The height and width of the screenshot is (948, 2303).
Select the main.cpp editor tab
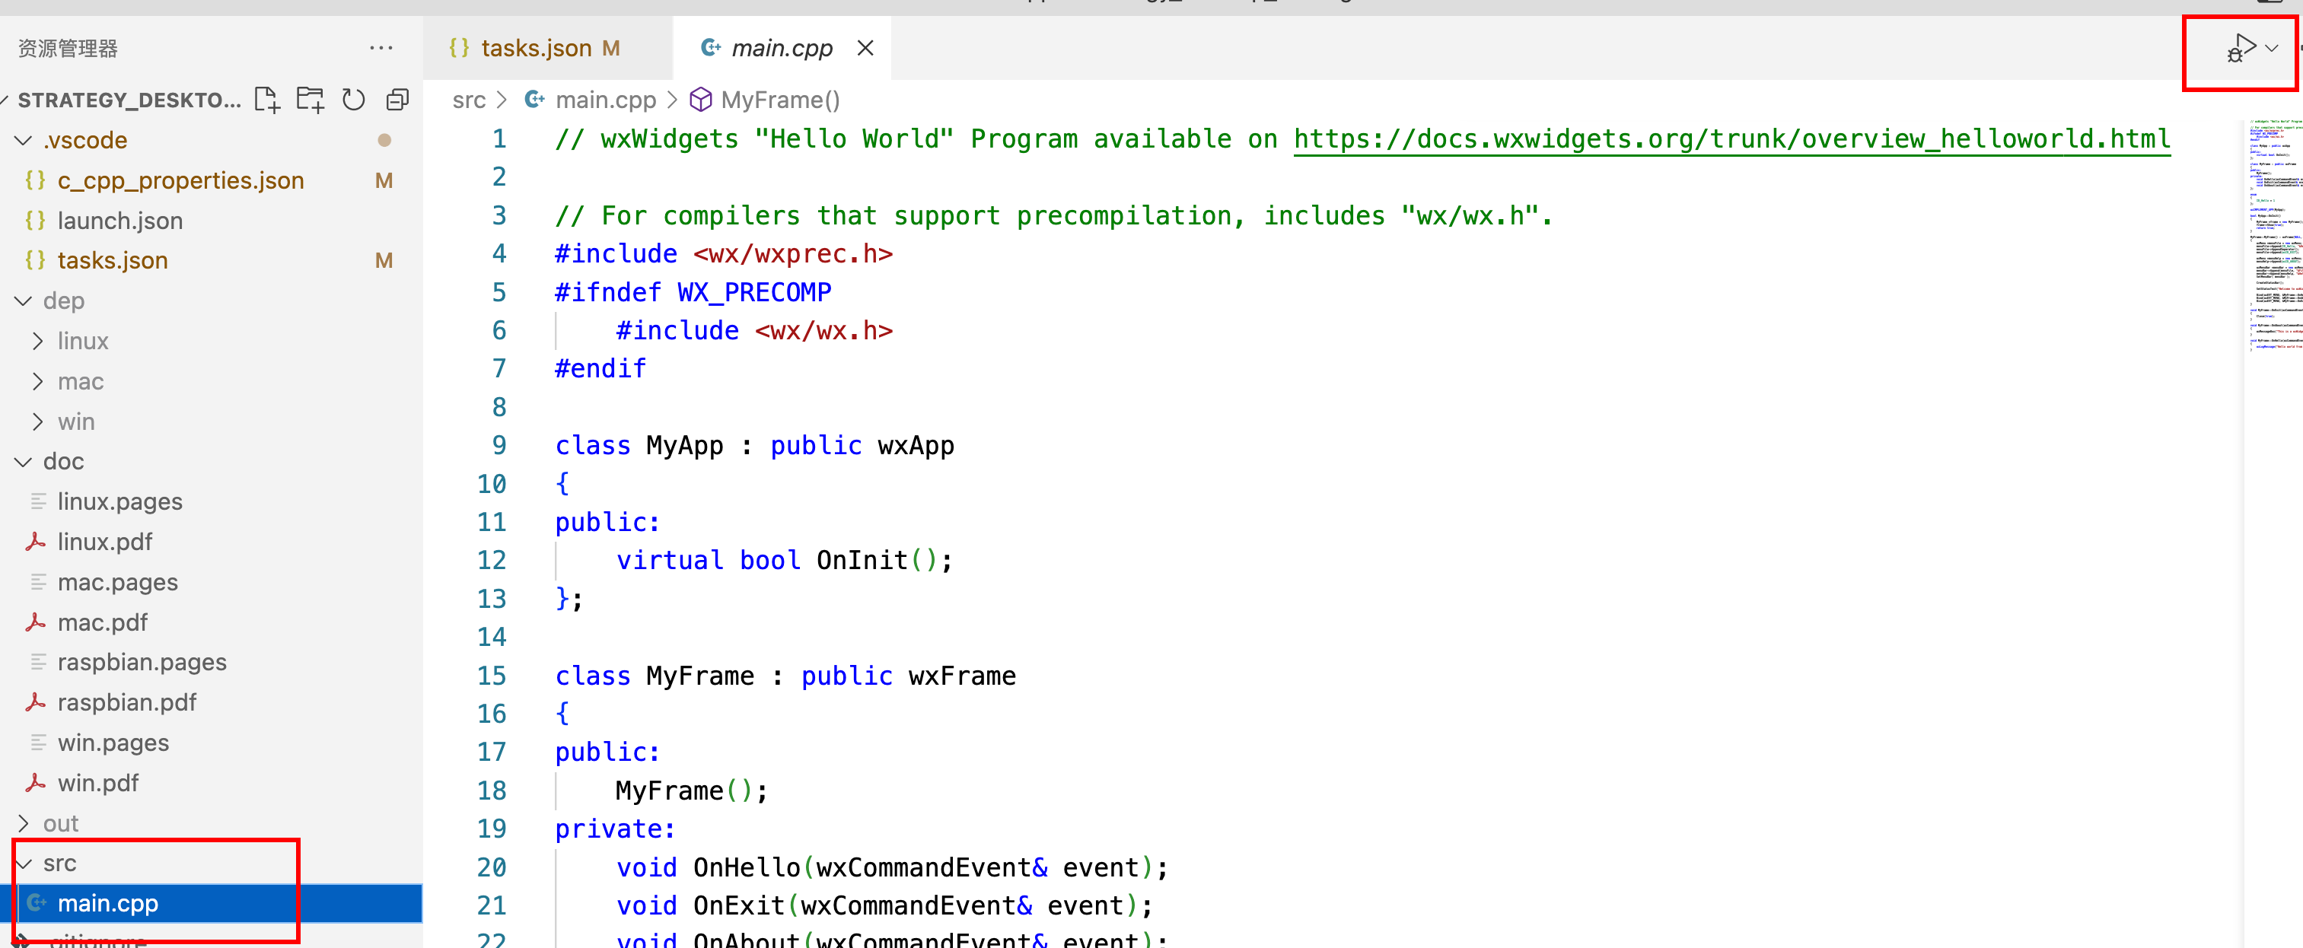coord(782,48)
